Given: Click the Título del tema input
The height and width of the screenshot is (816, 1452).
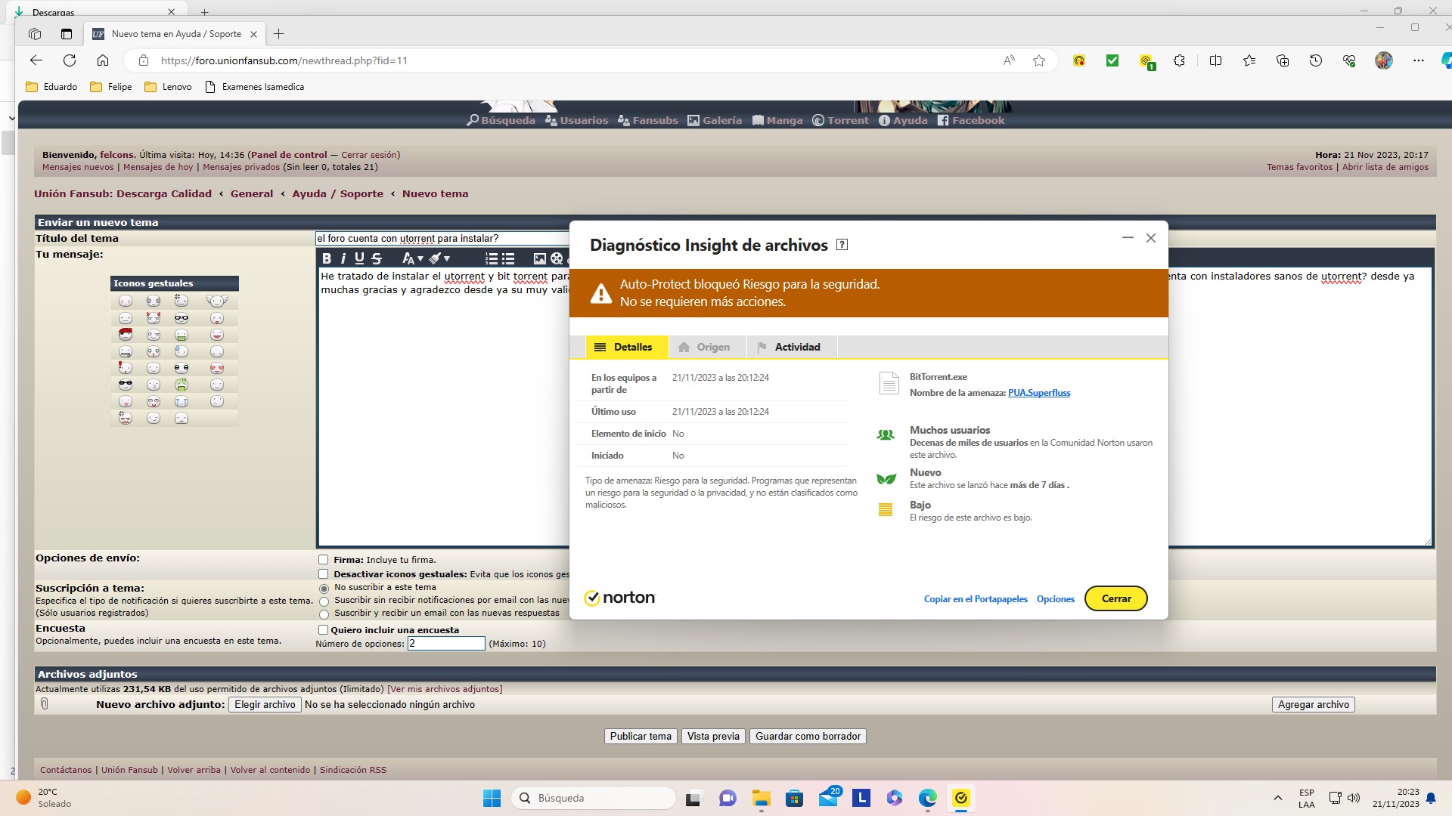Looking at the screenshot, I should [442, 238].
